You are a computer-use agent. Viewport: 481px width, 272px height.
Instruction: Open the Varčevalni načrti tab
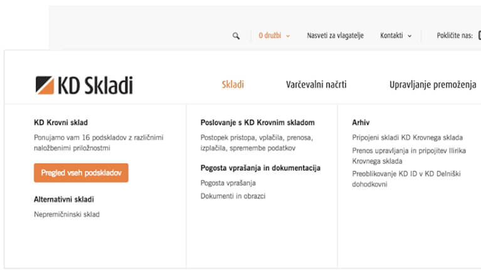pyautogui.click(x=316, y=84)
